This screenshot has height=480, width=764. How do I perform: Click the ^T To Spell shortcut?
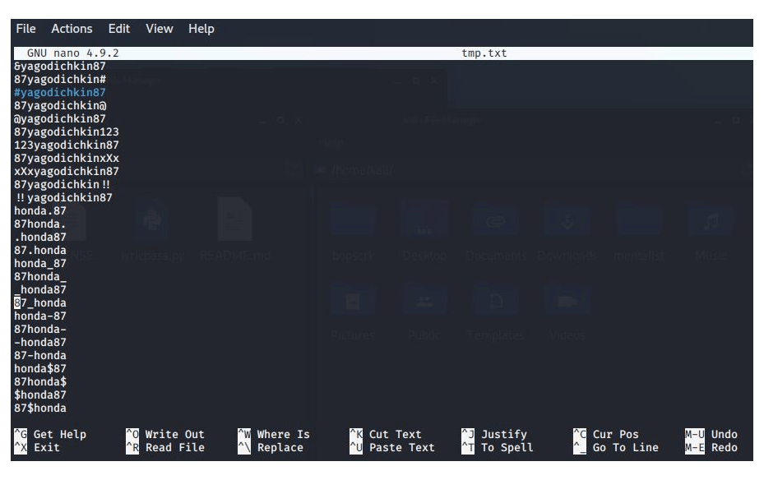498,447
